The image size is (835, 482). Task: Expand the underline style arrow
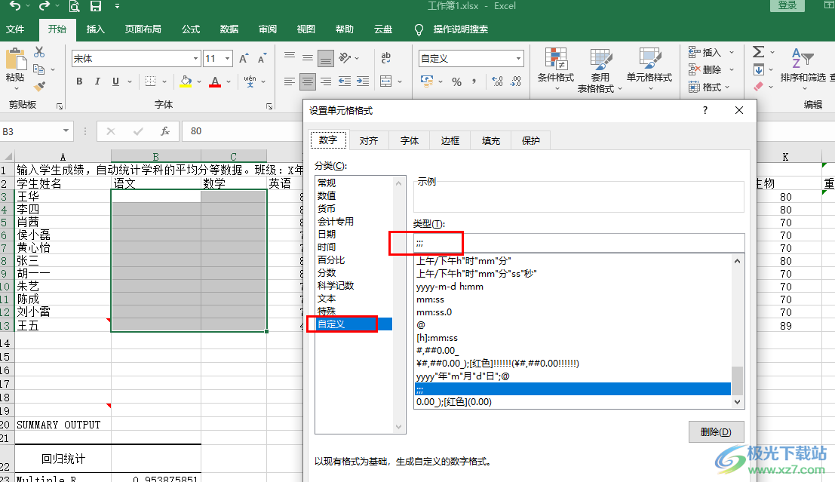(x=130, y=81)
